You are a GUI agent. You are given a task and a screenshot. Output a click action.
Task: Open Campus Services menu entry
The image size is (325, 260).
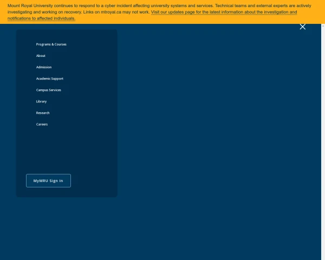click(49, 90)
